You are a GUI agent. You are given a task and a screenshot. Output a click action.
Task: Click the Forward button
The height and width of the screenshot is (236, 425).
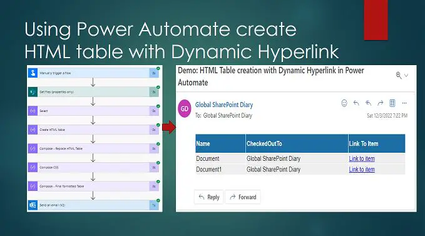tap(243, 197)
